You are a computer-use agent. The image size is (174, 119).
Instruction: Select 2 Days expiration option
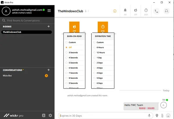[x=103, y=63]
